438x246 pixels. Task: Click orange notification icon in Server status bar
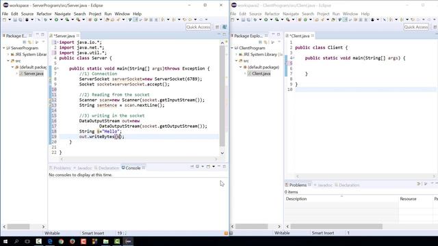(226, 233)
